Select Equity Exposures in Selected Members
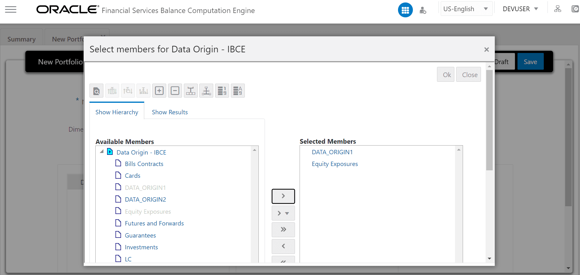Screen dimensions: 580x275 pos(335,164)
